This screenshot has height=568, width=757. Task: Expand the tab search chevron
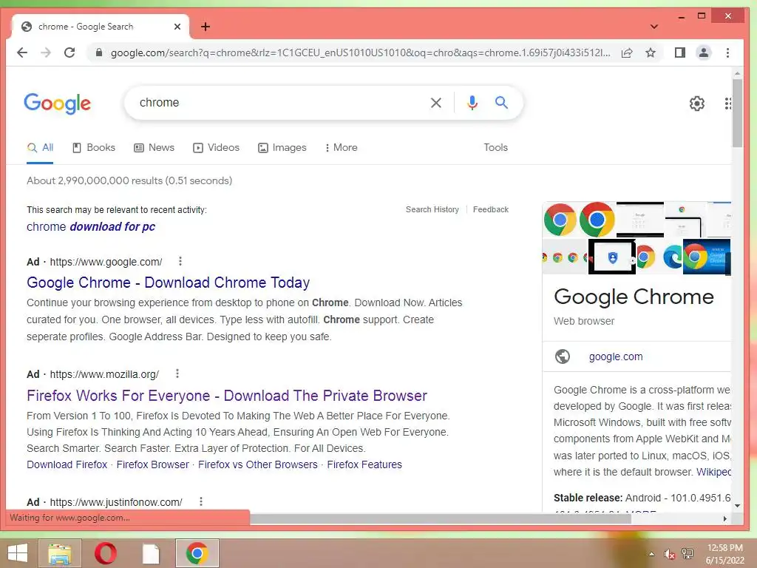(654, 27)
